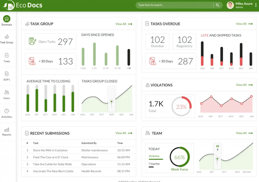The width and height of the screenshot is (259, 182).
Task: Click 'Vaccinate The New Born Cattle' task
Action: click(53, 171)
